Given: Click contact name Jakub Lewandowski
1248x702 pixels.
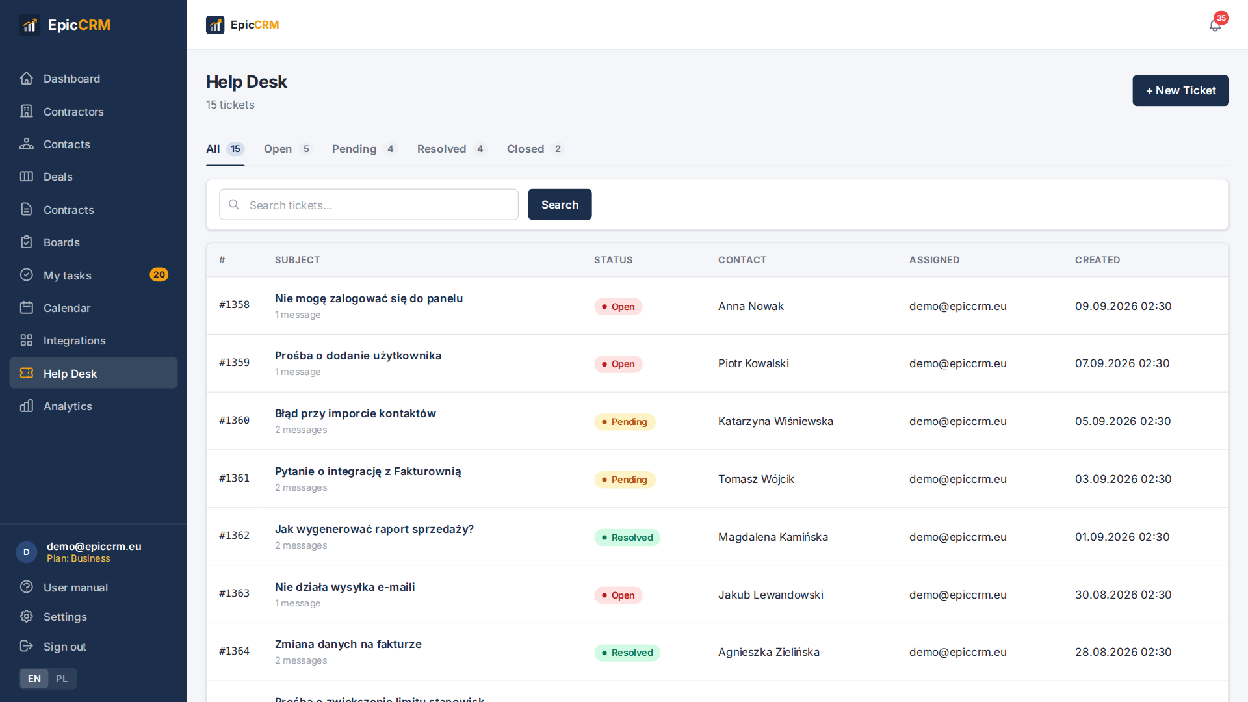Looking at the screenshot, I should [x=771, y=595].
